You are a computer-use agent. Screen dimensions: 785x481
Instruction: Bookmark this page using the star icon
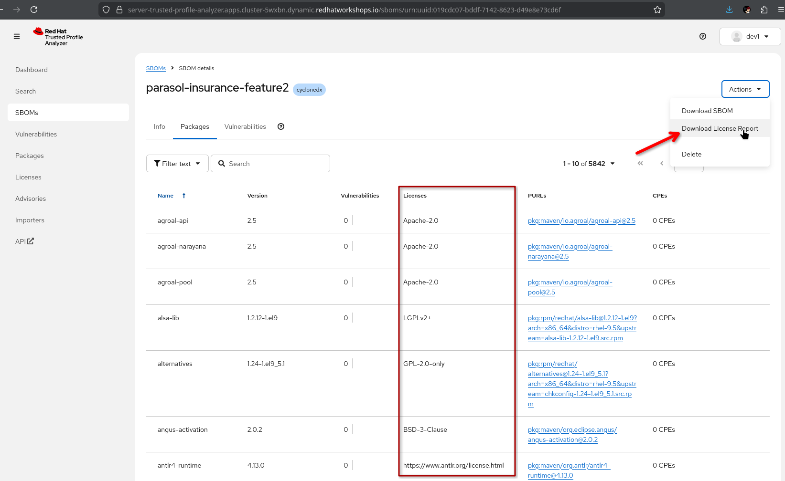657,9
